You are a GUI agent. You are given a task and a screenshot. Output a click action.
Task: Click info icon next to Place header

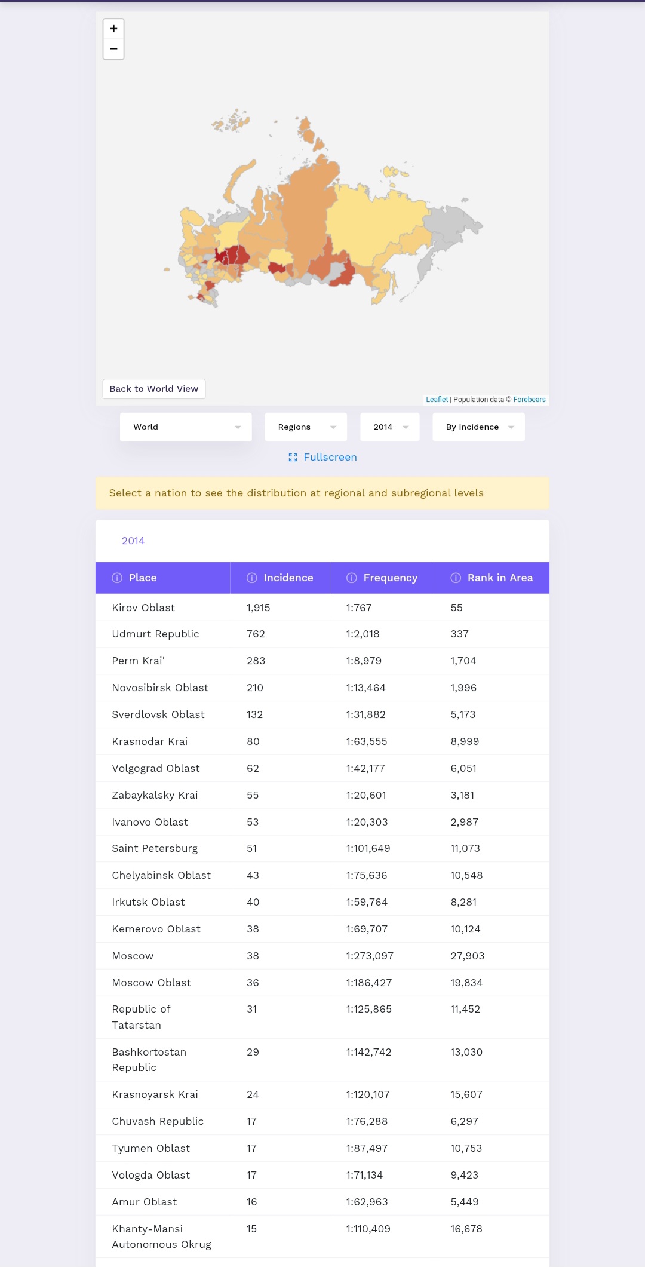117,578
